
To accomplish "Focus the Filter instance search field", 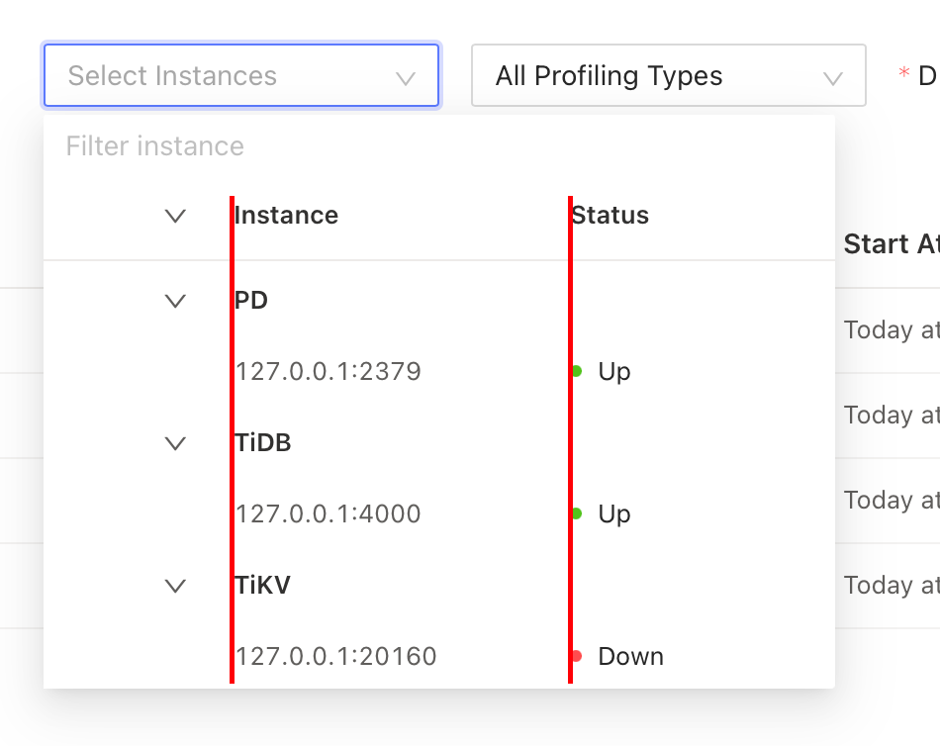I will point(438,146).
